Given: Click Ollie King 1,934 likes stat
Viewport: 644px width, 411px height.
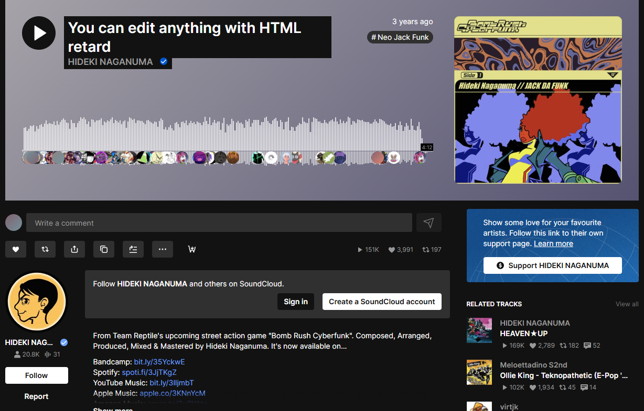Looking at the screenshot, I should click(x=542, y=387).
